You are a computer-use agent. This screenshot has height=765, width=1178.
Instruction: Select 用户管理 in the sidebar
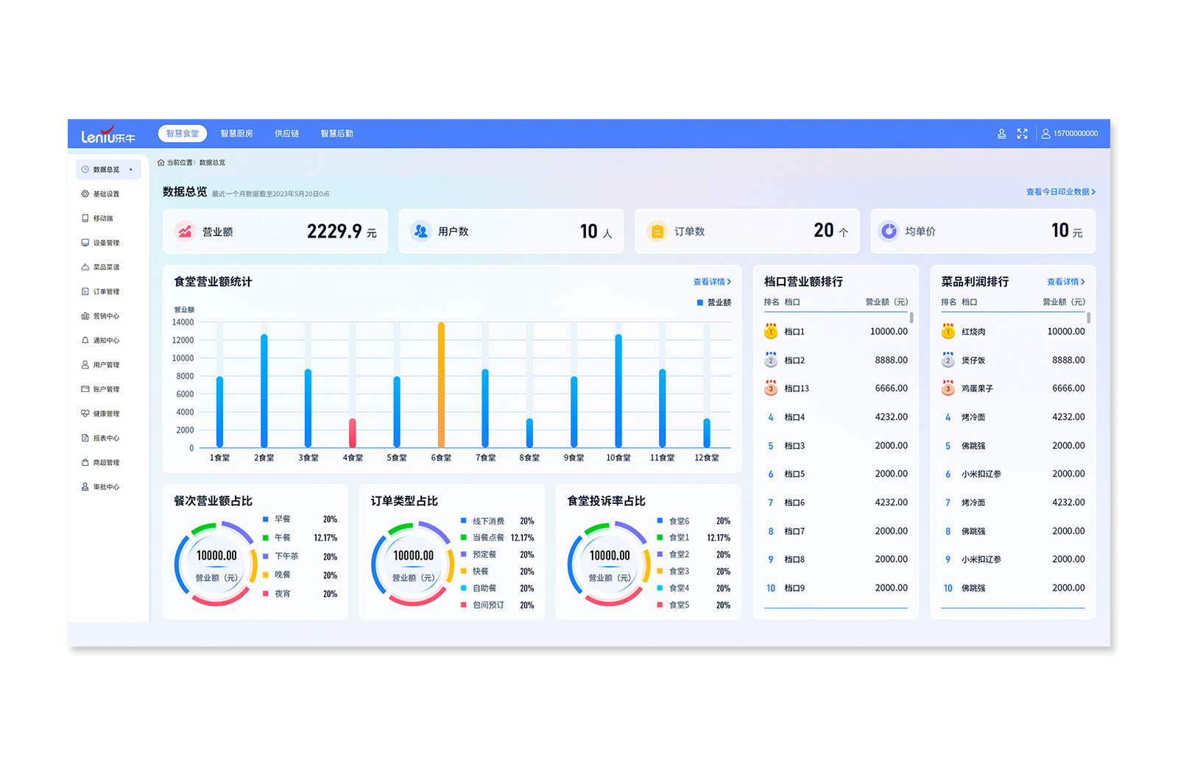[100, 365]
